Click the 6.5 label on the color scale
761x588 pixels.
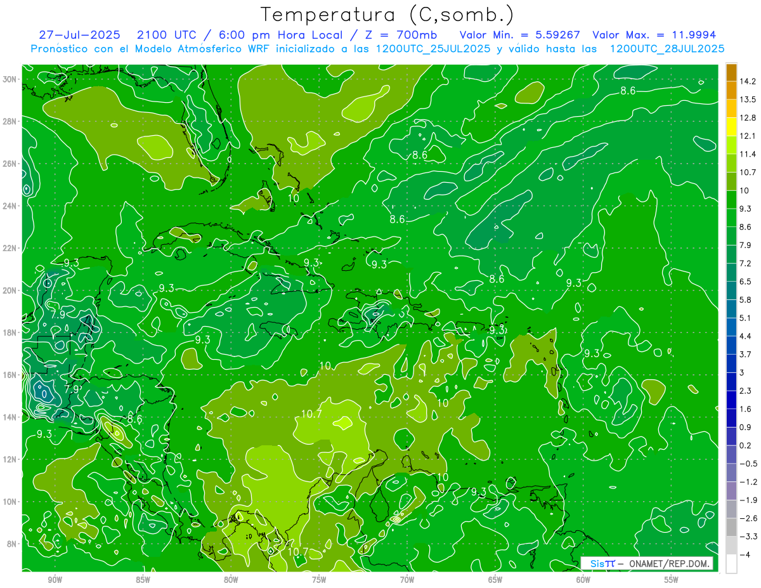pos(746,282)
